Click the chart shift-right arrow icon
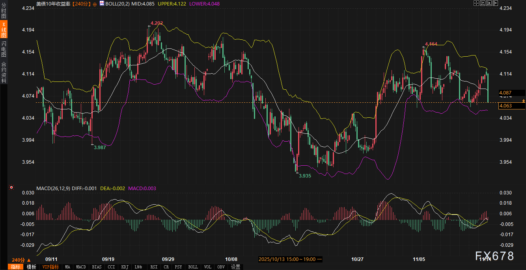Image resolution: width=526 pixels, height=270 pixels. (x=495, y=3)
